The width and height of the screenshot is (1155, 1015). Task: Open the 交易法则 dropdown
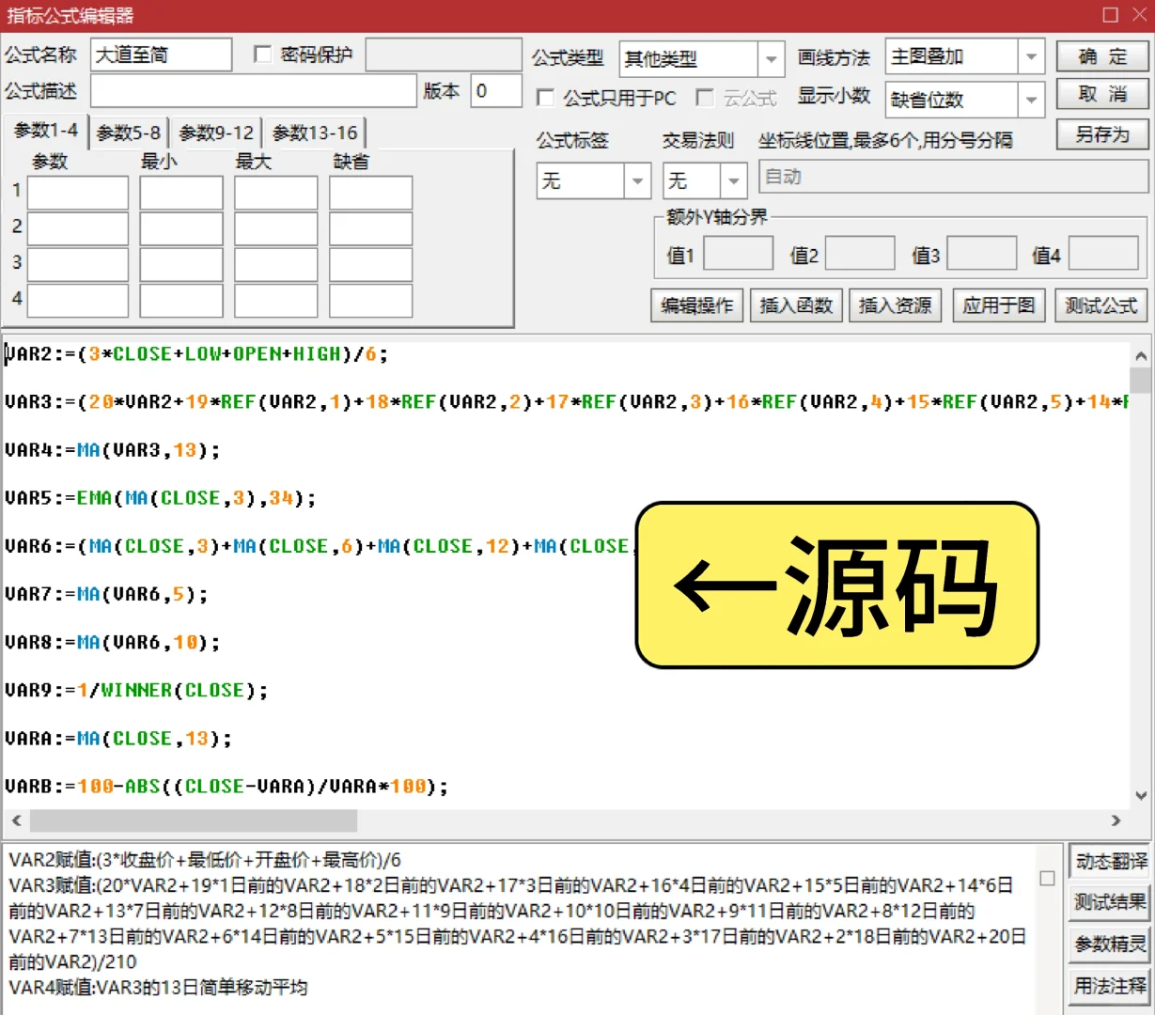(x=734, y=180)
